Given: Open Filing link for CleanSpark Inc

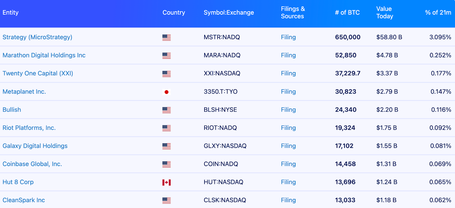Looking at the screenshot, I should [288, 200].
